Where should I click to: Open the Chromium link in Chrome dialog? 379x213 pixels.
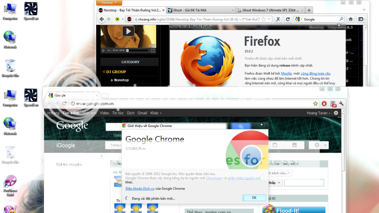(x=214, y=178)
